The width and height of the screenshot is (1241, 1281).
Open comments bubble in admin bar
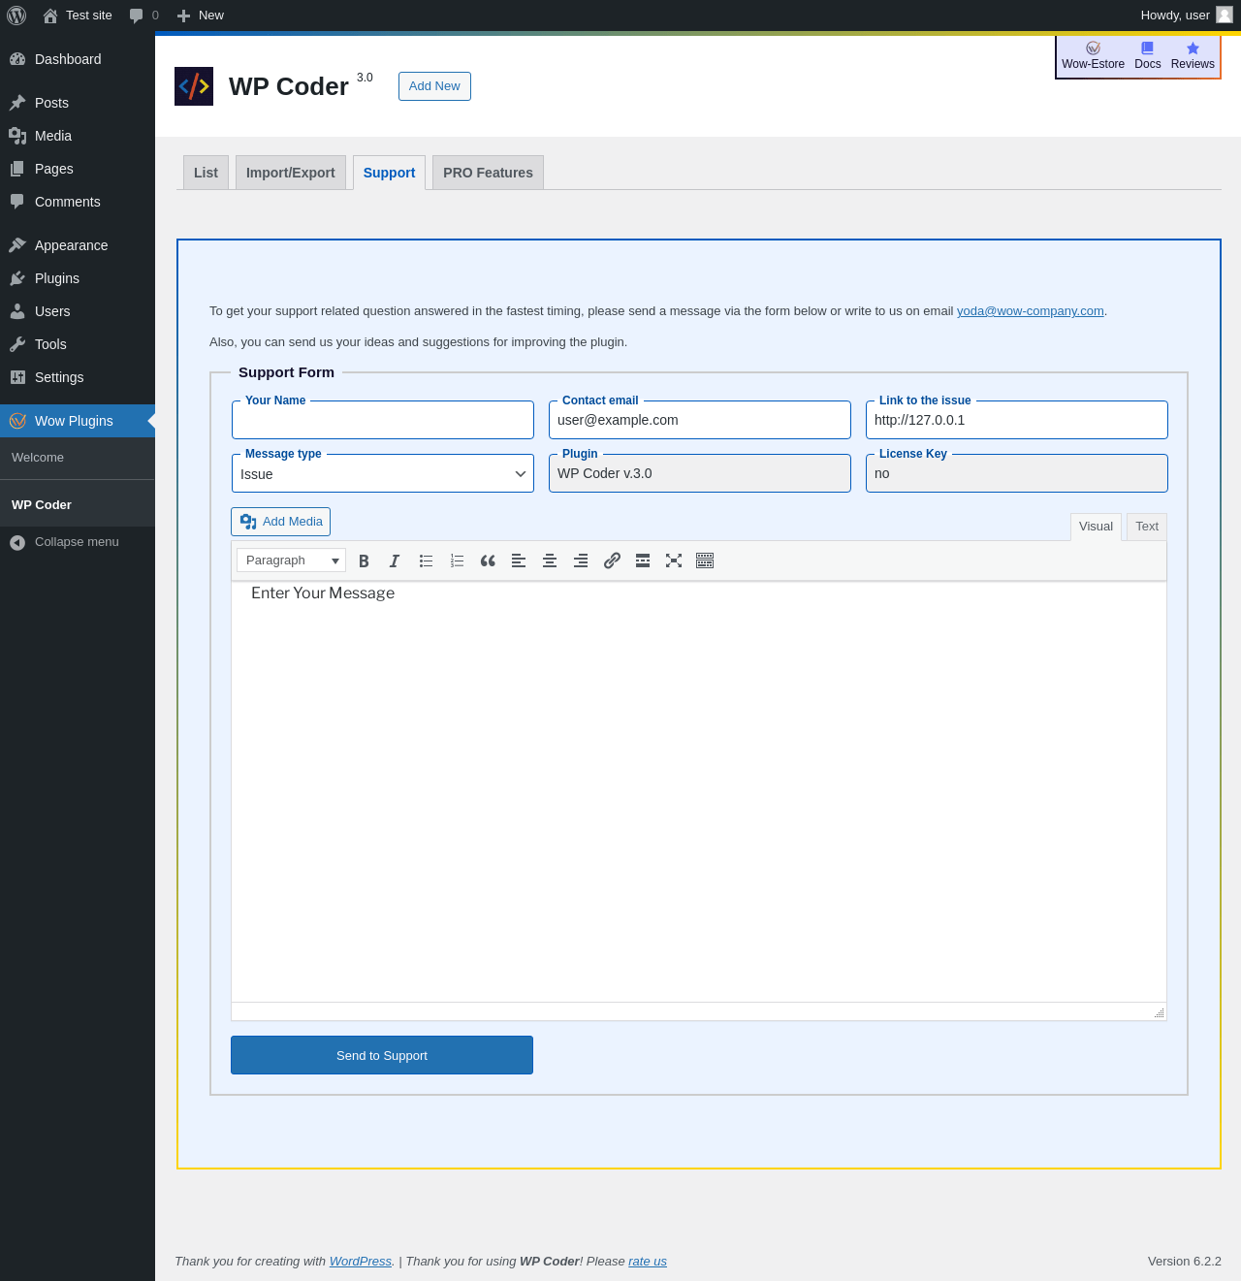pos(143,16)
